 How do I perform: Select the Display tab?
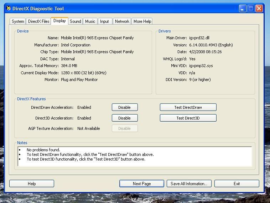(x=59, y=21)
